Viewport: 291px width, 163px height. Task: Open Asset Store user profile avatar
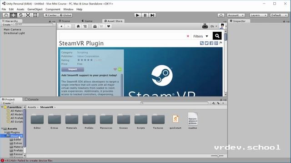click(x=222, y=26)
